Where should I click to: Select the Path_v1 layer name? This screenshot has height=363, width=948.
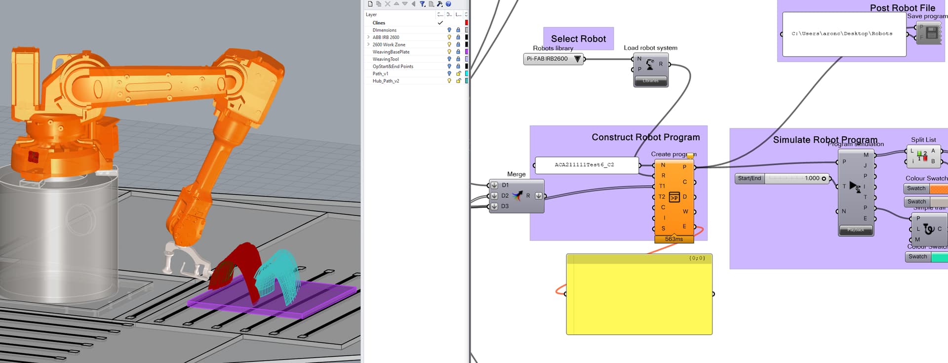[380, 74]
